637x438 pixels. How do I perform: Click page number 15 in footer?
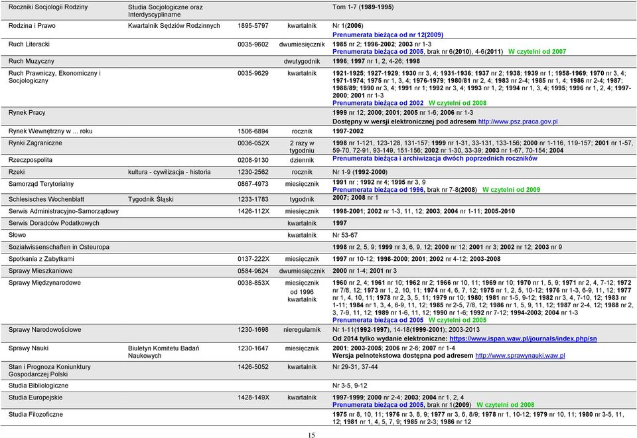tap(311, 435)
